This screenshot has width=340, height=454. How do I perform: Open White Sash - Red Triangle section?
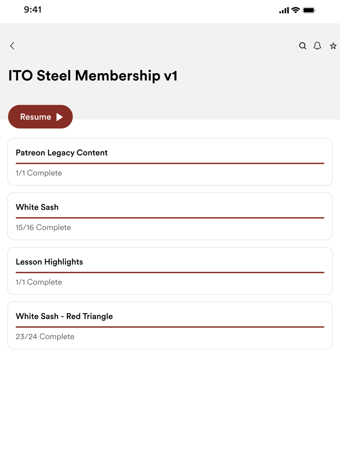tap(170, 325)
